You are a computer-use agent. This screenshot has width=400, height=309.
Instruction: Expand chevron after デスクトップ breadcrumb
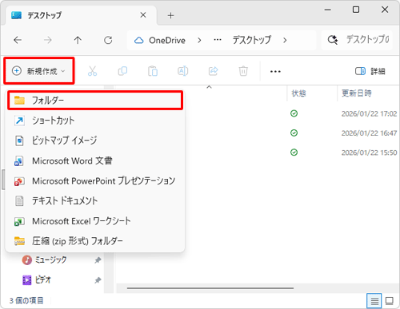(x=285, y=41)
